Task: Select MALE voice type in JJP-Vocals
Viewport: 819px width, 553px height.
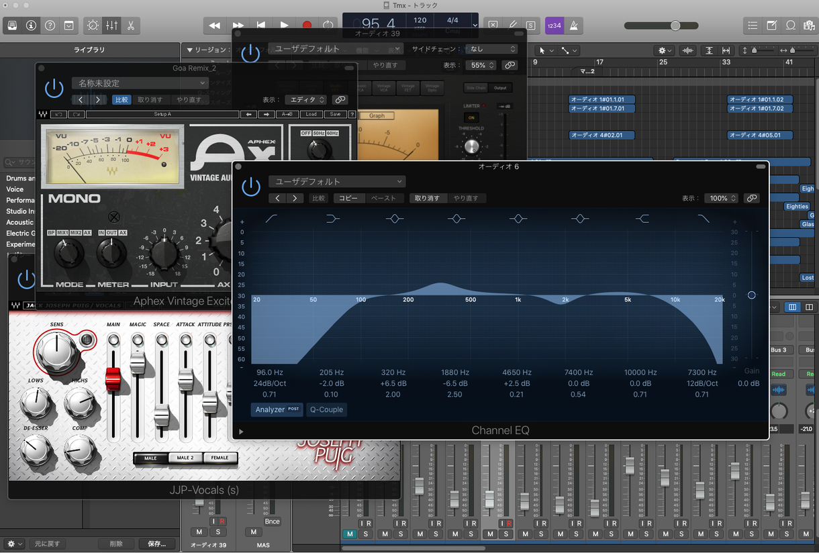Action: pos(150,458)
